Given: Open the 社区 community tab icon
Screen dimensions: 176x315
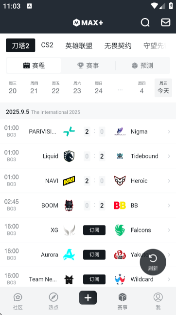Looking at the screenshot, I should click(x=18, y=297).
